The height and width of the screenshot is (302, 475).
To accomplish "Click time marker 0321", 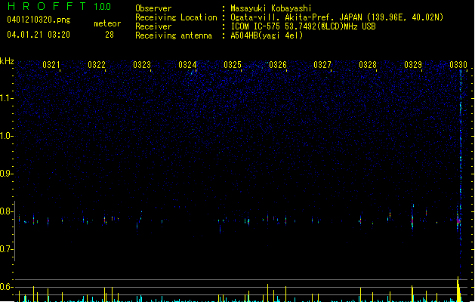I will [51, 64].
